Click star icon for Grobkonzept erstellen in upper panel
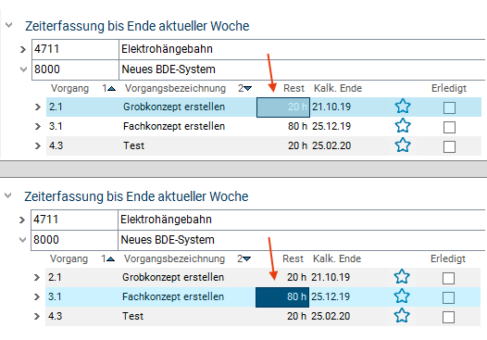The height and width of the screenshot is (340, 487). [x=403, y=107]
